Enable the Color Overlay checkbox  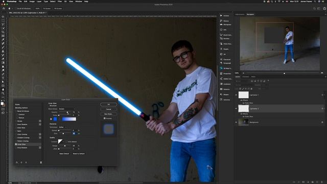pyautogui.click(x=16, y=134)
